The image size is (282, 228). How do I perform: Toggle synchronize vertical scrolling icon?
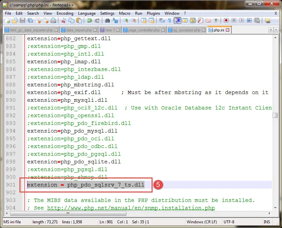(144, 21)
